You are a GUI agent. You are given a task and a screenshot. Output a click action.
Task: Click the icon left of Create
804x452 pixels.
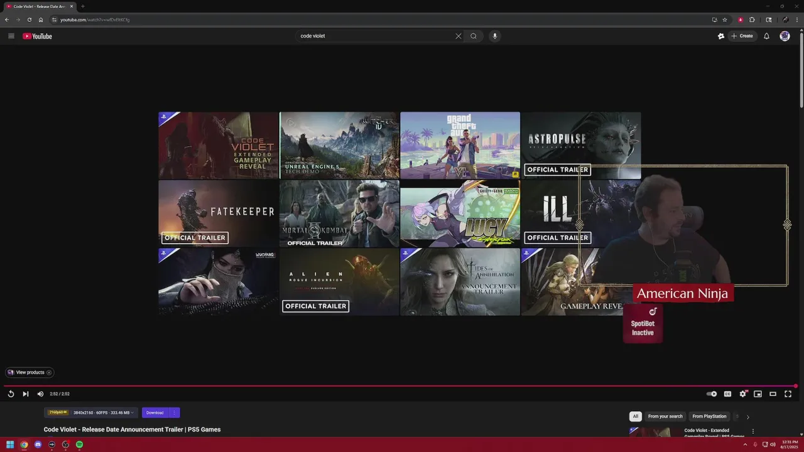pos(721,36)
